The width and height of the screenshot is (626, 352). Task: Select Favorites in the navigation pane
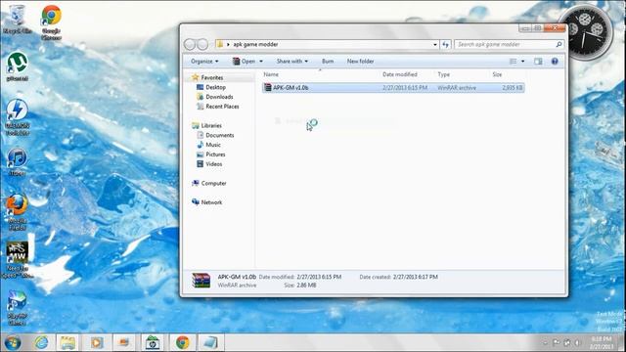coord(212,77)
